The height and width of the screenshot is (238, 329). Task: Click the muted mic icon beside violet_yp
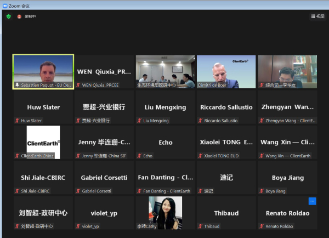[x=78, y=226]
